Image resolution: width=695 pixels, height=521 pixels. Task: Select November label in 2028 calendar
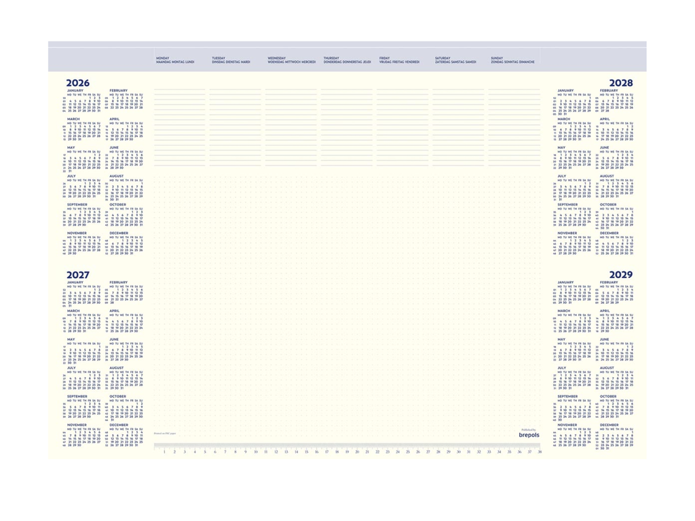click(x=567, y=233)
